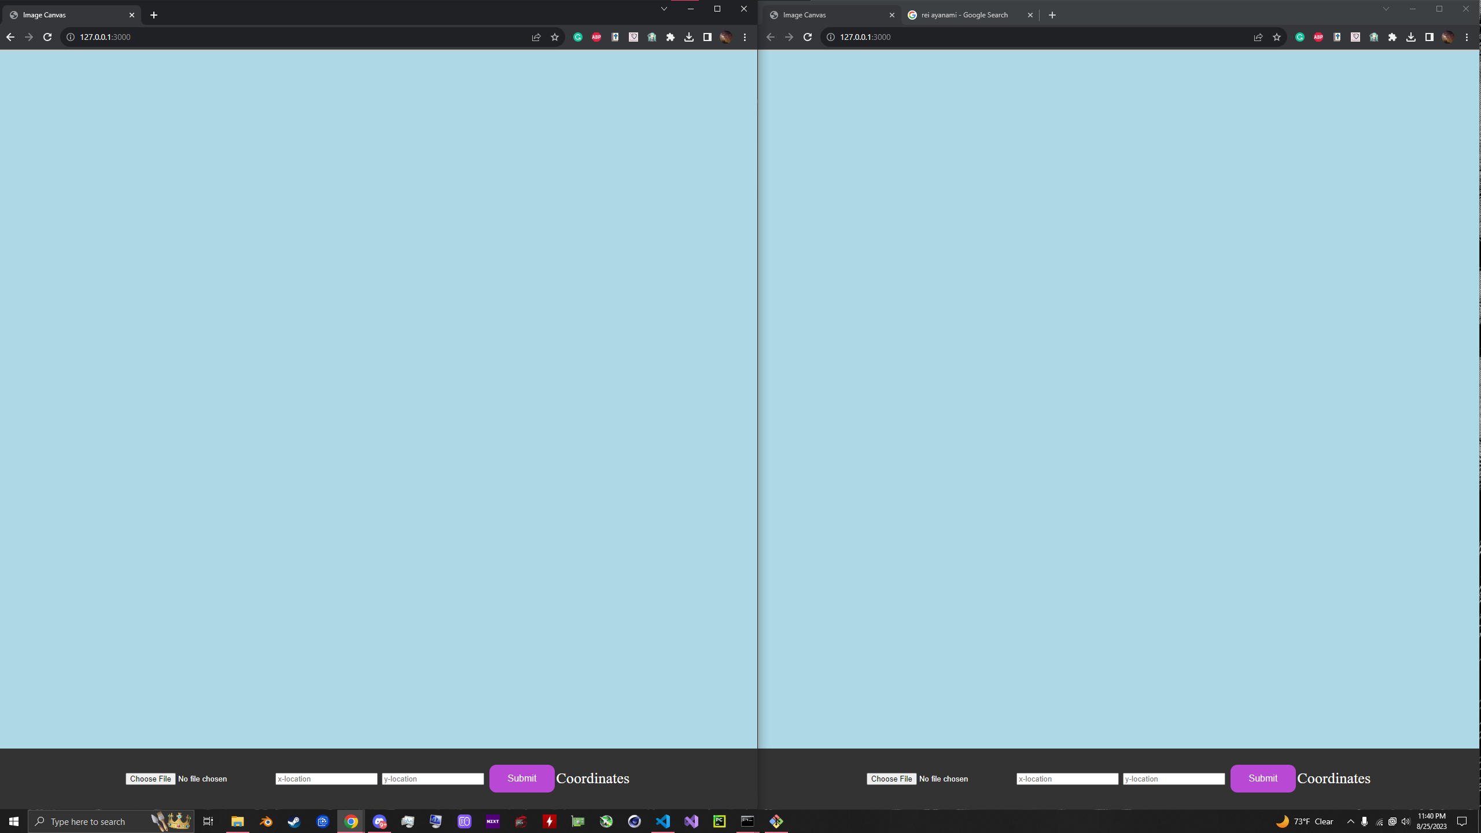This screenshot has width=1481, height=833.
Task: Expand tab search chevron in left window
Action: 664,9
